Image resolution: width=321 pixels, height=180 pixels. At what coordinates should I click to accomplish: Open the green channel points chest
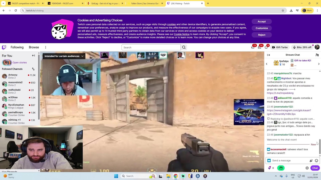pos(281,168)
